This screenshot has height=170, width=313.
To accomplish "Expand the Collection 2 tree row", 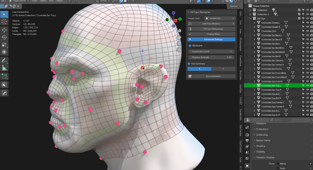I will [x=250, y=14].
